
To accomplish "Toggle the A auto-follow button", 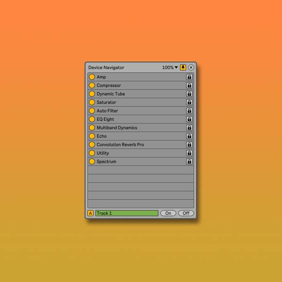I will click(x=90, y=213).
